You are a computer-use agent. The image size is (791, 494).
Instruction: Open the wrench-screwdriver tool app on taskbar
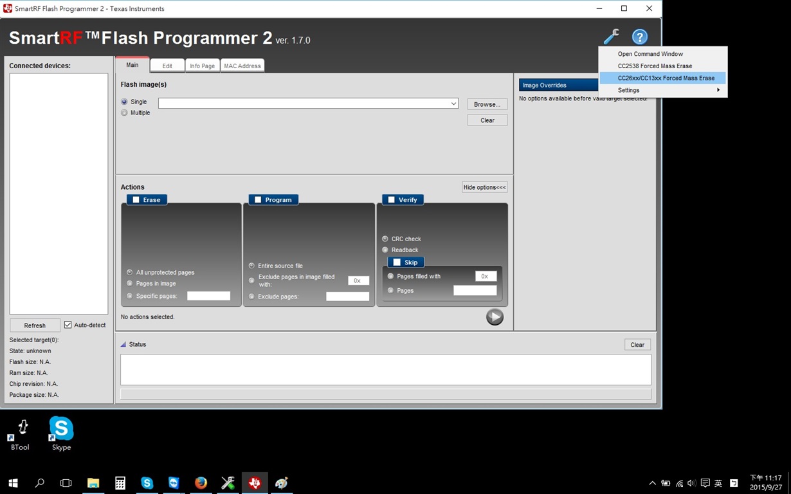[x=228, y=482]
